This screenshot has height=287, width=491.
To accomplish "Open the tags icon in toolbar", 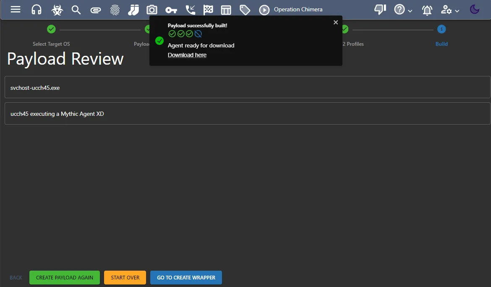I will (245, 10).
